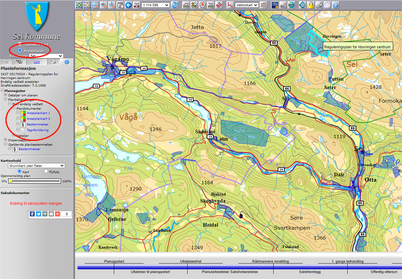Share the map on Facebook
Screen dimensions: 402x279
click(x=32, y=214)
